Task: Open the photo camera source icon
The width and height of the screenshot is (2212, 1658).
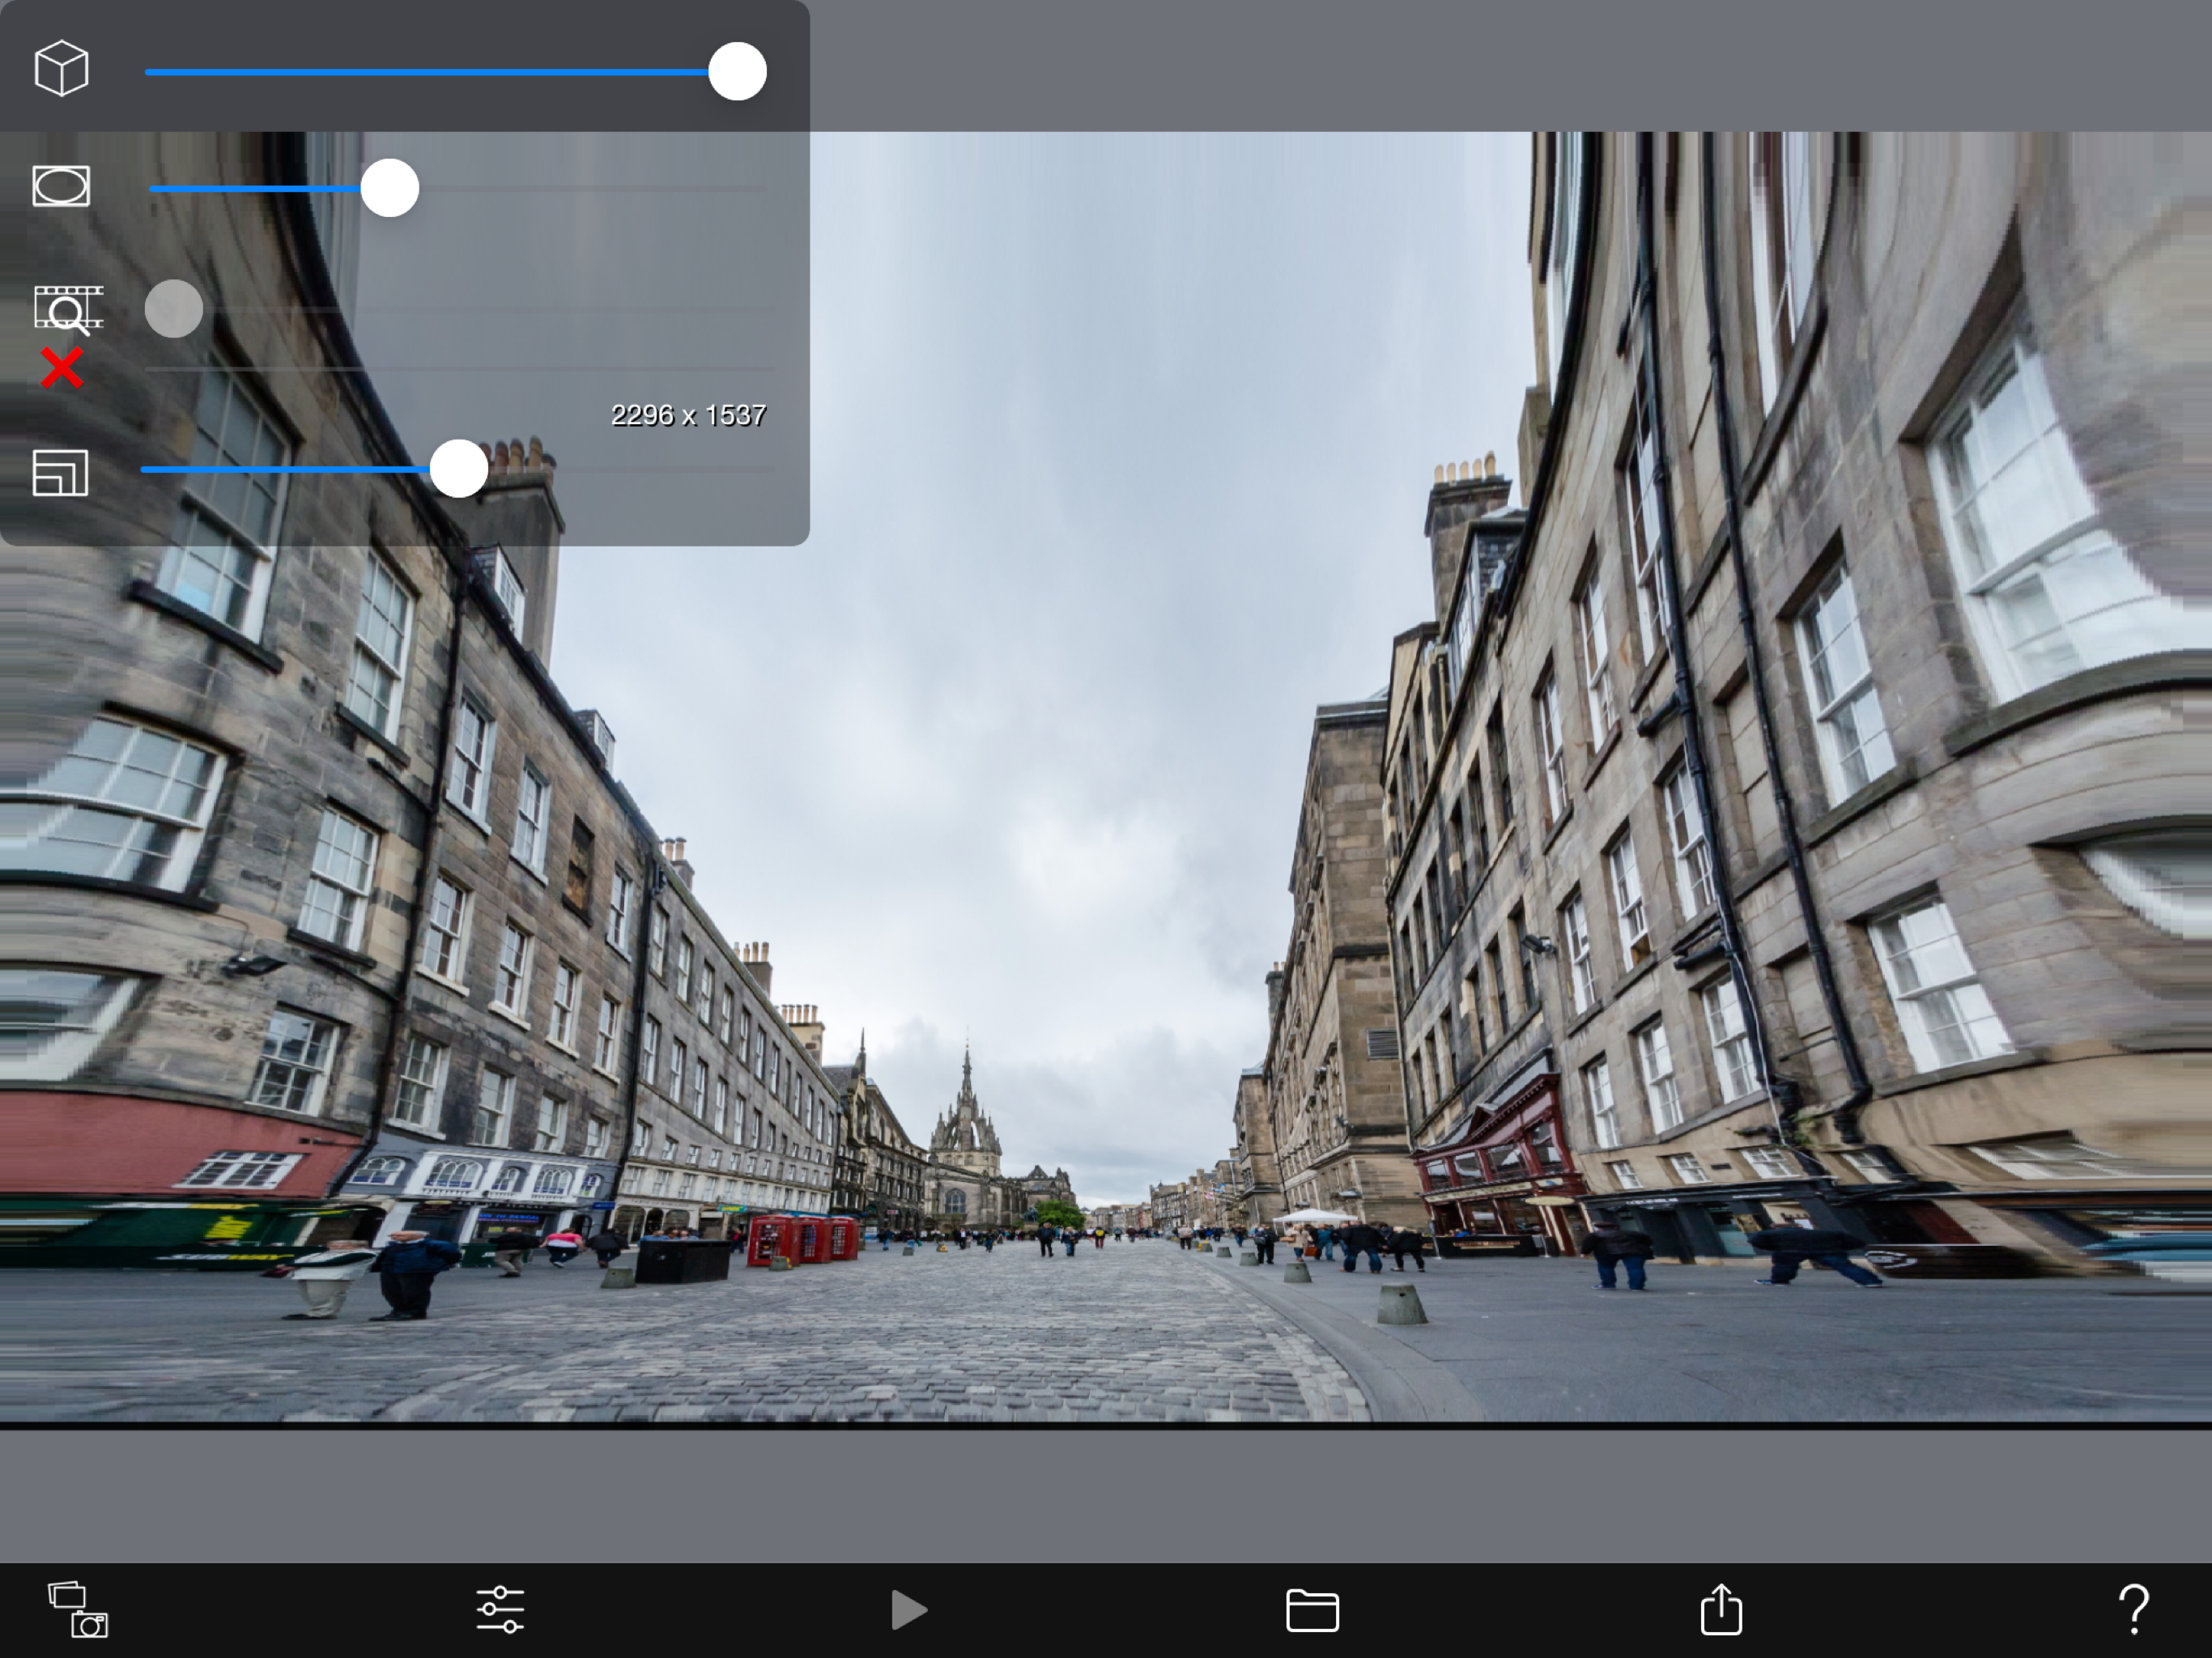Action: click(x=78, y=1609)
